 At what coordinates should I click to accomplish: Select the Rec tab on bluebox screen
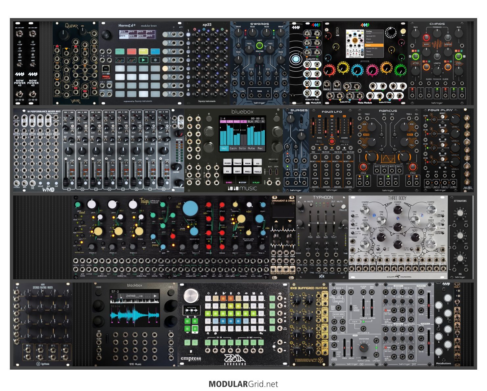click(260, 148)
